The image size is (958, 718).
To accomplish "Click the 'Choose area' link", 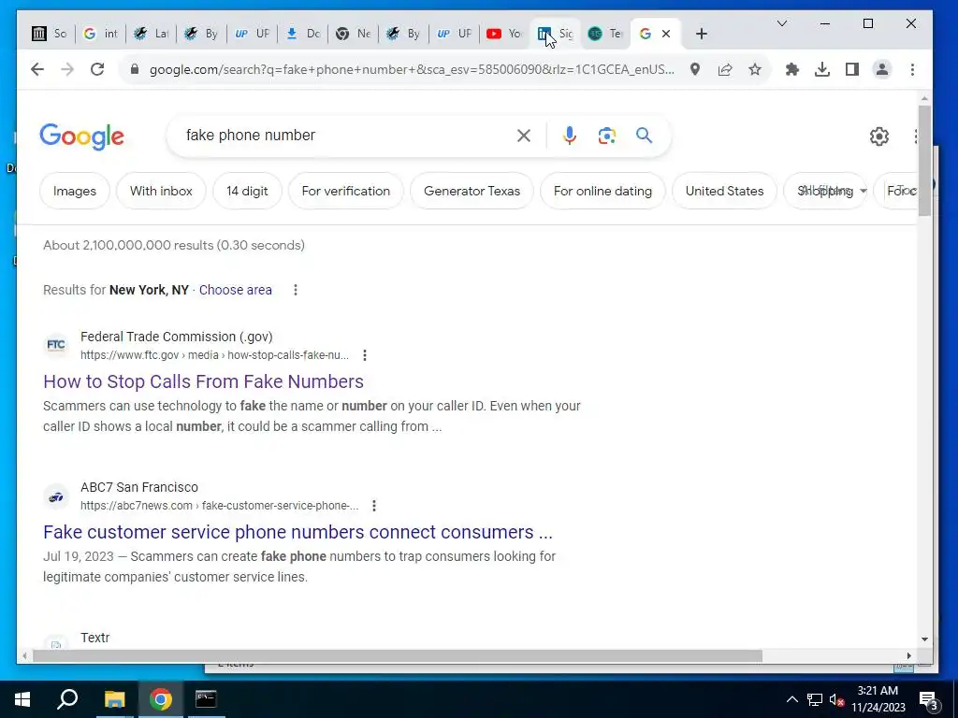I will (235, 290).
